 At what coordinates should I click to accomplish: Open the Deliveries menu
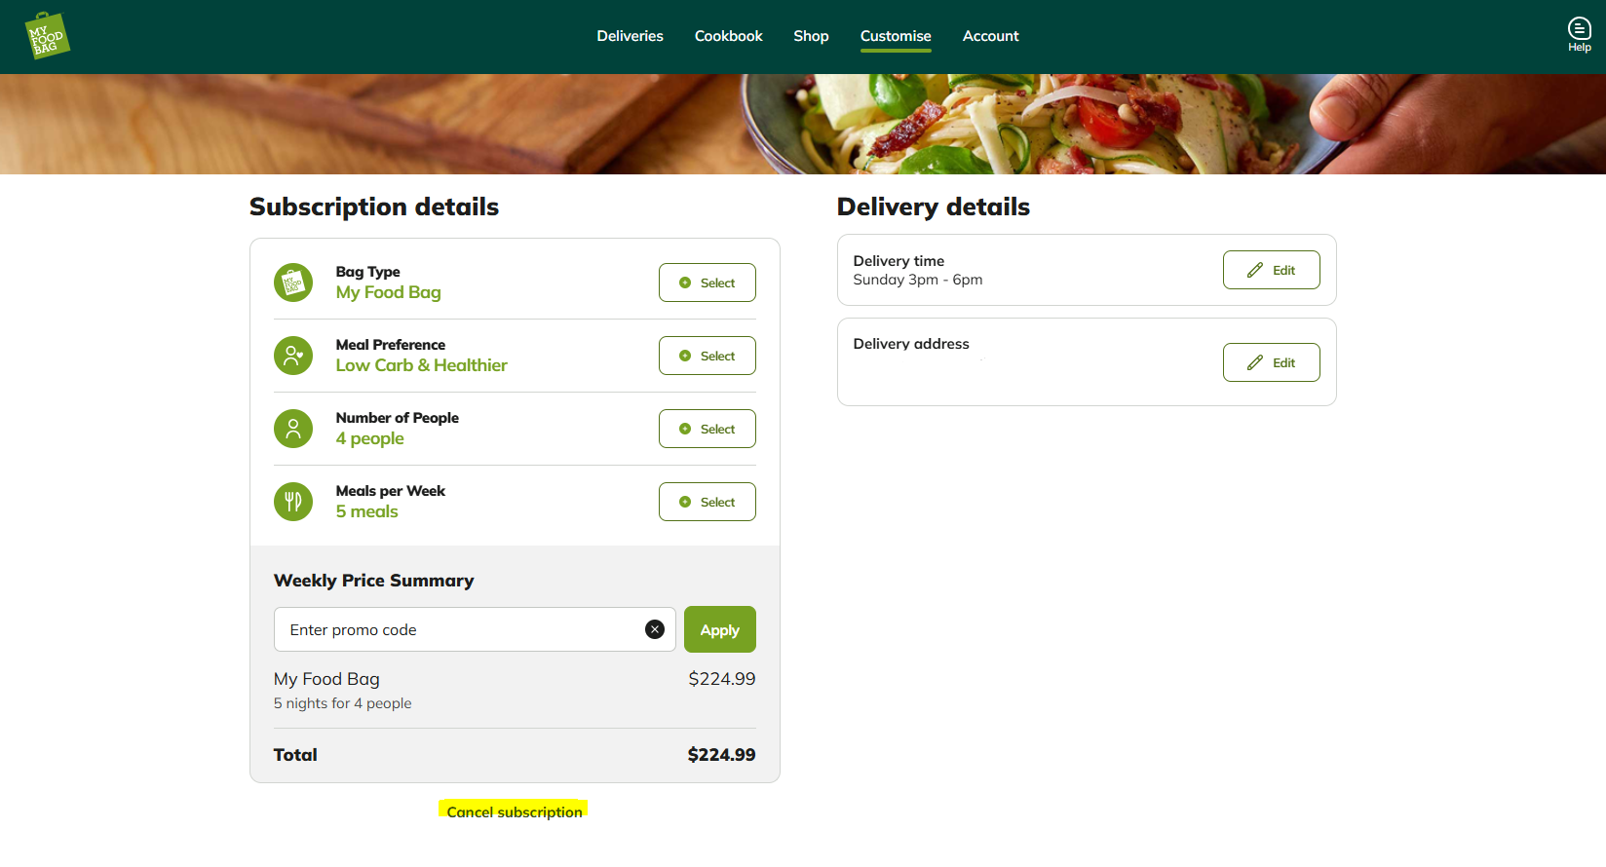pos(630,36)
